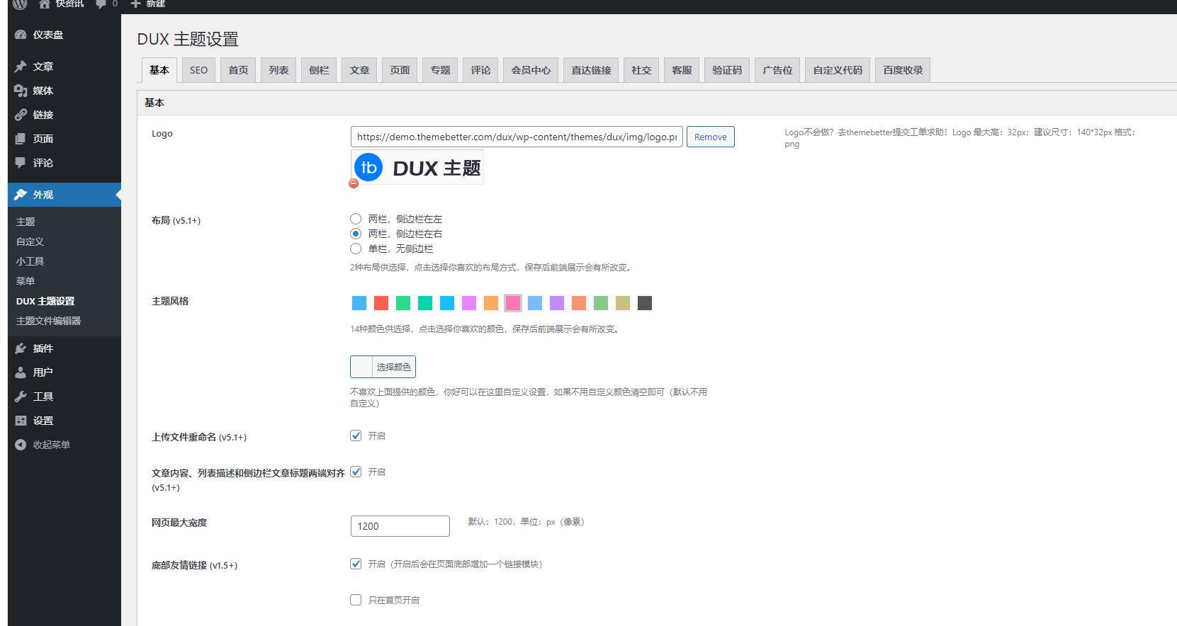The image size is (1177, 626).
Task: Click the Remove button beside logo URL
Action: coord(710,137)
